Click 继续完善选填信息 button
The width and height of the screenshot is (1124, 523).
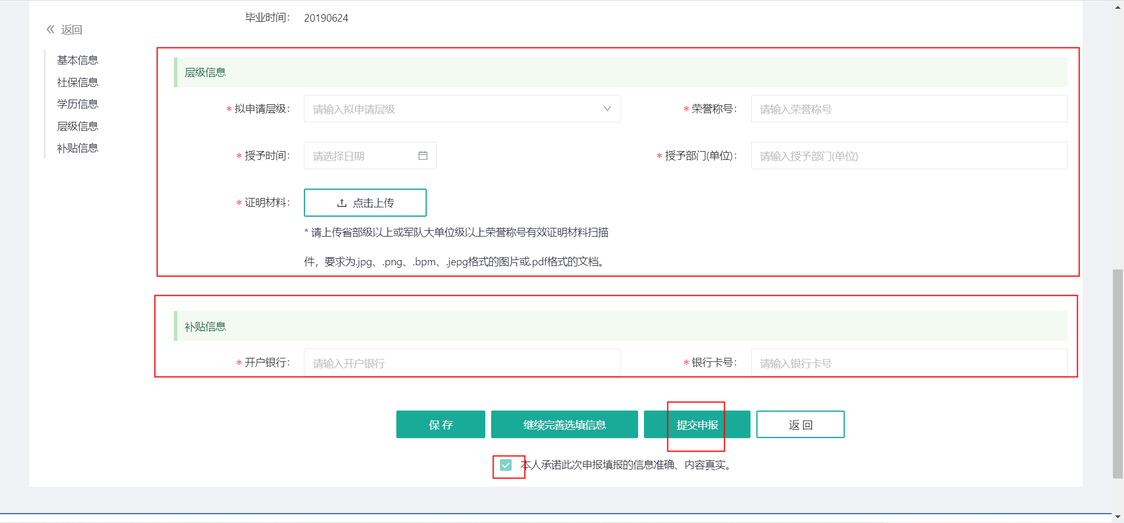pyautogui.click(x=564, y=425)
